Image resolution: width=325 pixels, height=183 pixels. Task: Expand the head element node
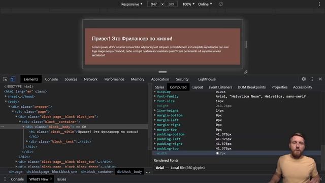pyautogui.click(x=6, y=97)
